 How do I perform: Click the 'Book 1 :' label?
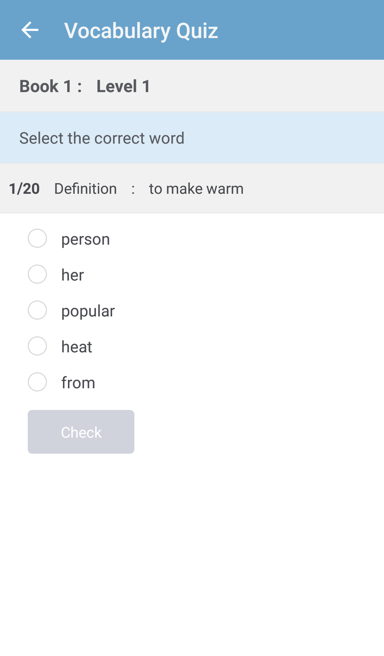click(x=50, y=86)
